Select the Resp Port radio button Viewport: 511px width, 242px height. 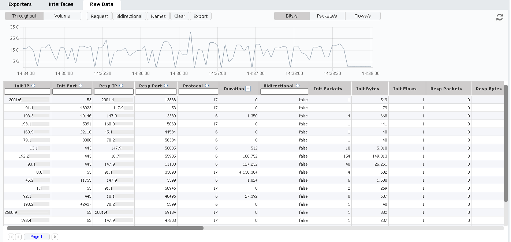[166, 86]
